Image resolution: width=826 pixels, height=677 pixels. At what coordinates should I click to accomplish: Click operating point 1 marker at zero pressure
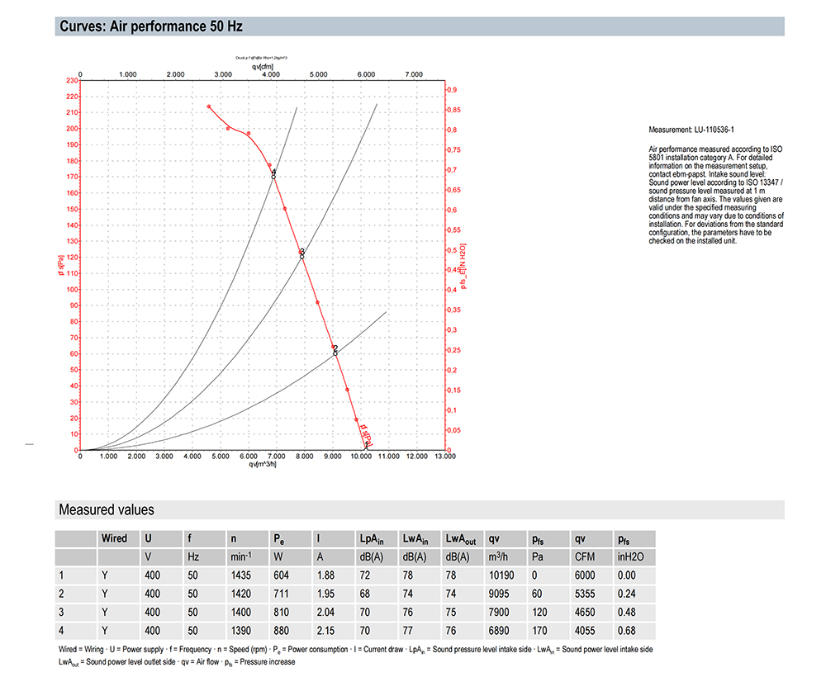366,449
